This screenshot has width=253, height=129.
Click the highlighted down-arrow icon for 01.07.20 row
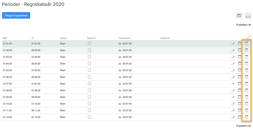pos(247,84)
